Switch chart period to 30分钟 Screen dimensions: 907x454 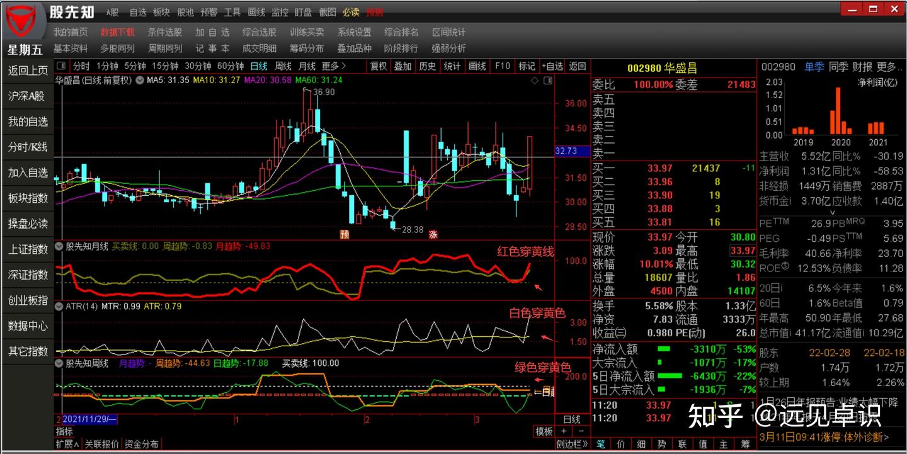(x=198, y=65)
